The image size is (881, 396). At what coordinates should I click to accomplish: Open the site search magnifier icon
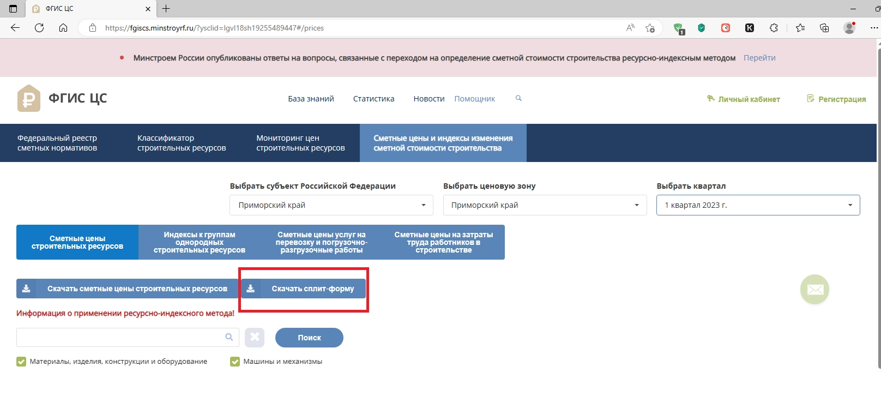(x=518, y=98)
